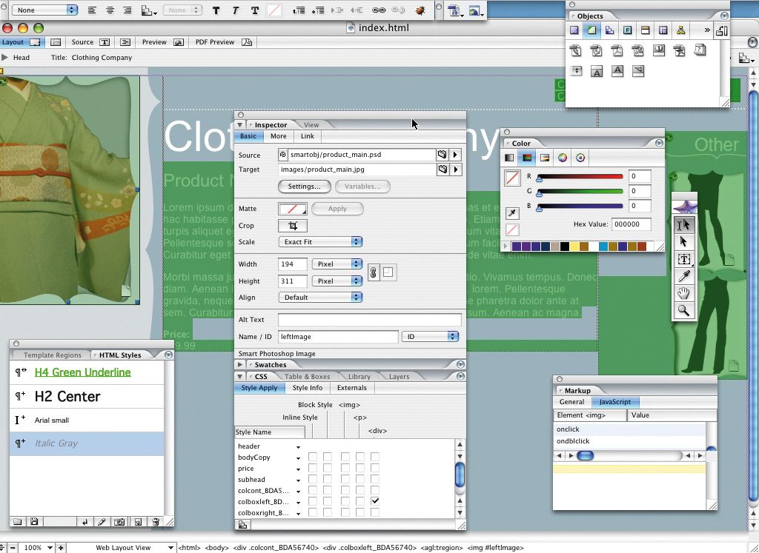759x553 pixels.
Task: Click the save disk icon in HTML Styles panel
Action: 34,522
